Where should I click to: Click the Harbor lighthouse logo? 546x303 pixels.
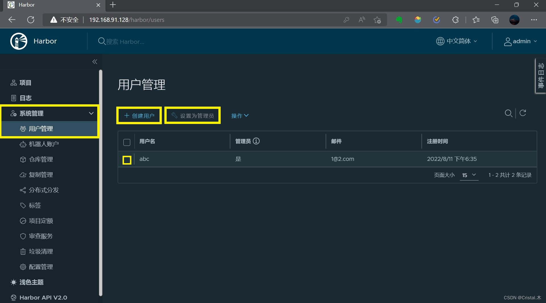pos(19,41)
